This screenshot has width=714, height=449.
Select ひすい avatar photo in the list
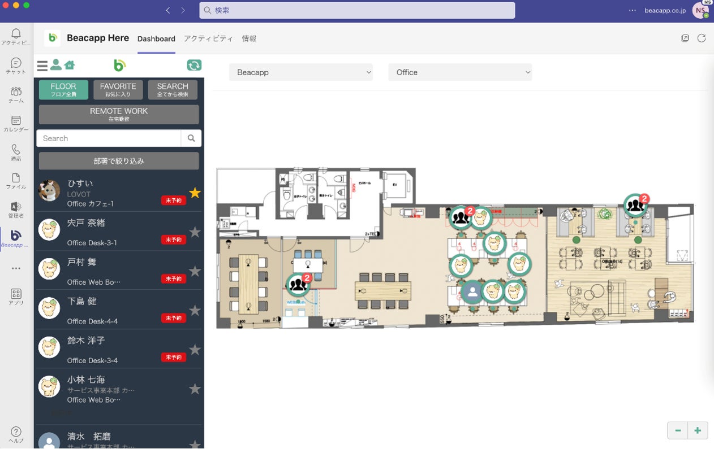[x=49, y=191]
